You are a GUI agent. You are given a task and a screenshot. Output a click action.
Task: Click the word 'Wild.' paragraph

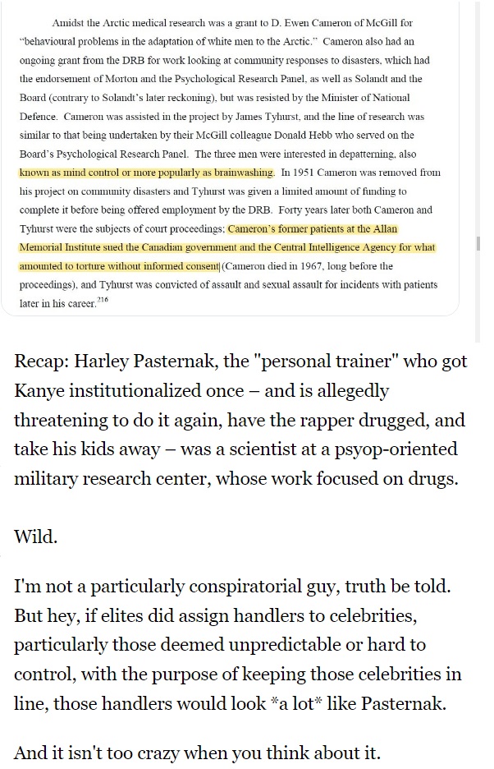coord(36,536)
